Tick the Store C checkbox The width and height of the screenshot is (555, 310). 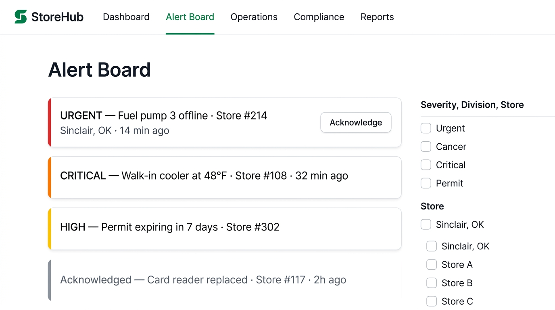tap(432, 302)
